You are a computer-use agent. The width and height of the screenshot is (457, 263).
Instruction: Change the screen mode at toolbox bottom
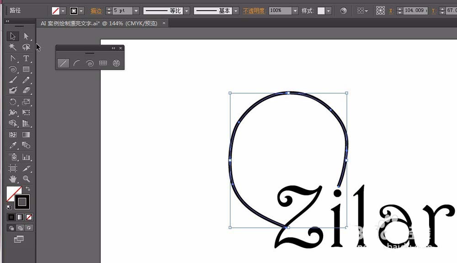[19, 239]
